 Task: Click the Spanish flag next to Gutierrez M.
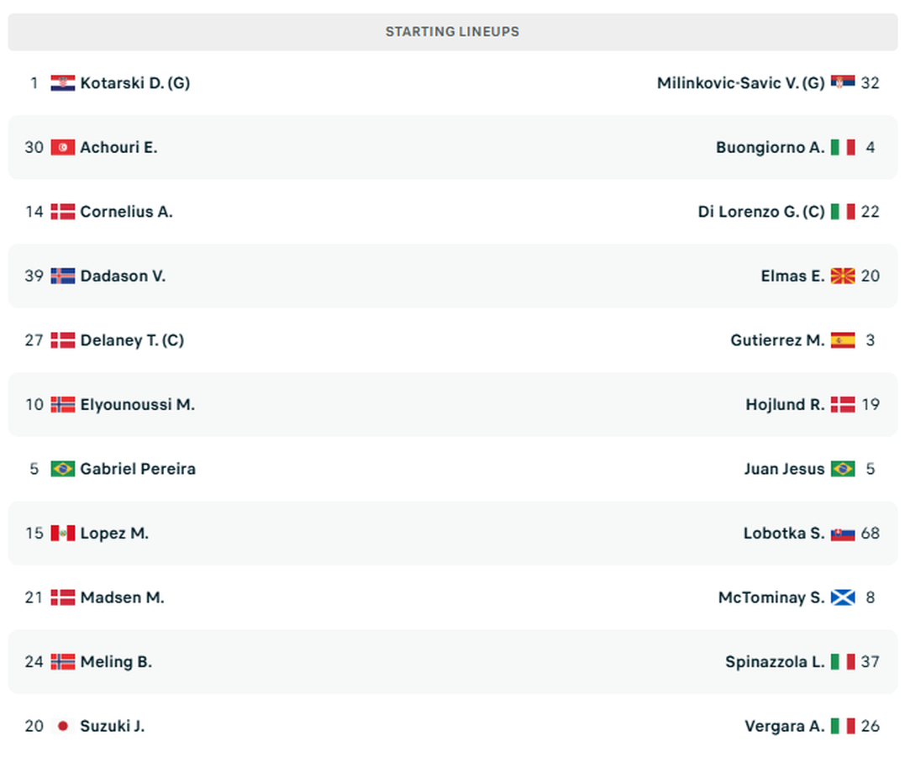[x=843, y=340]
